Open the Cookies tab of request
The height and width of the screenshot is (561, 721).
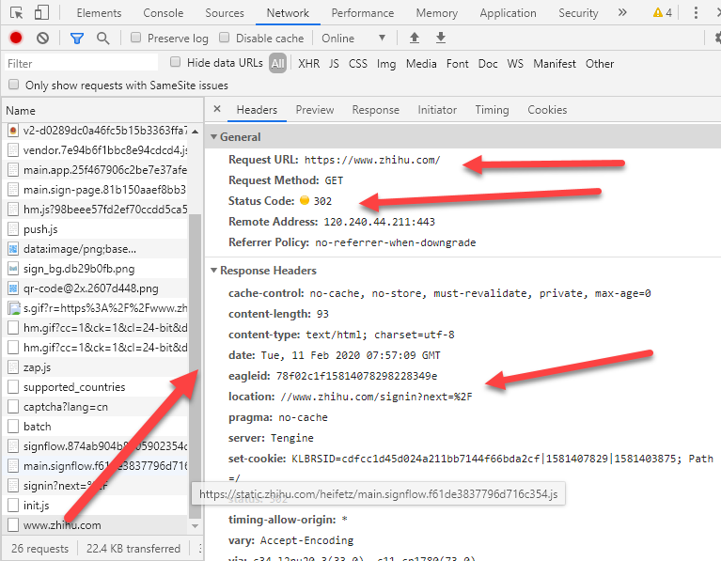coord(547,110)
